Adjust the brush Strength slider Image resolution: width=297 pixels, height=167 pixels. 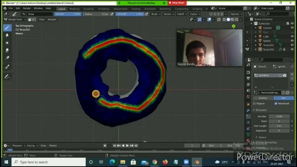[x=130, y=14]
